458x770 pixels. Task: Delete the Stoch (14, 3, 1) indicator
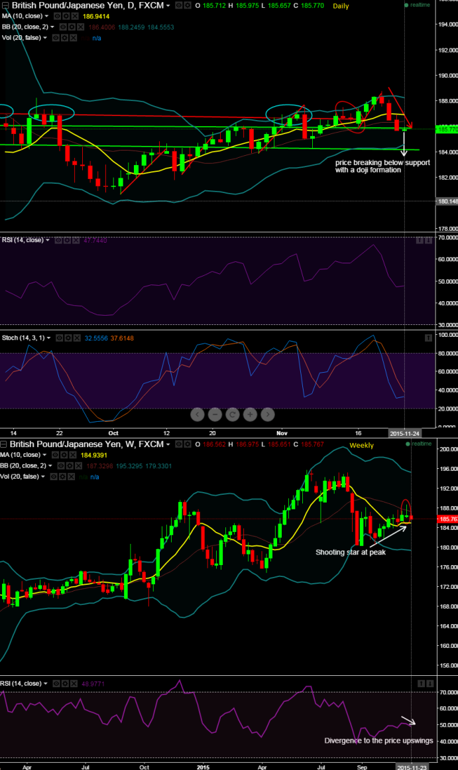77,338
